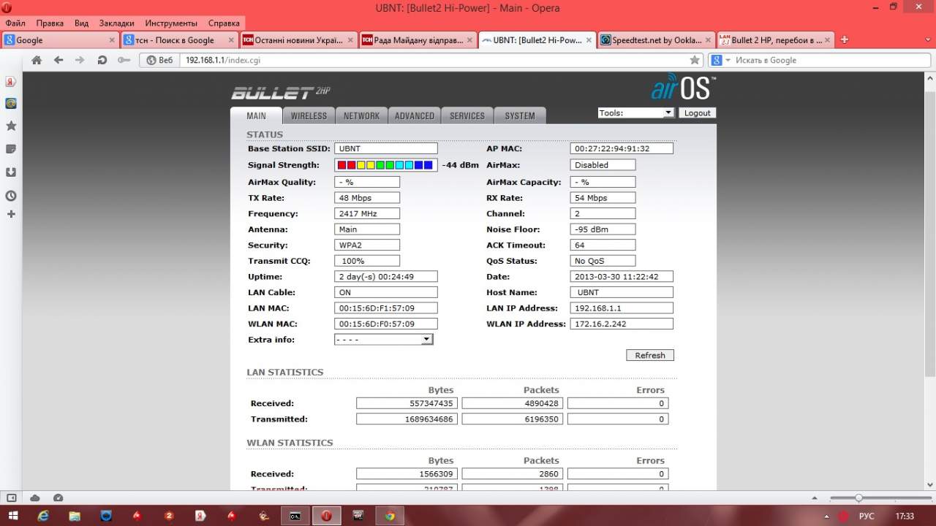Open the ADVANCED tab
936x526 pixels.
(415, 115)
